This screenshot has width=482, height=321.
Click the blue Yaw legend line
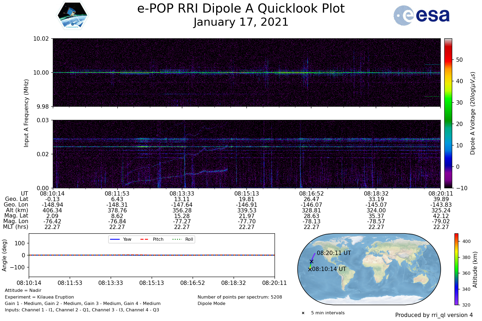coord(115,239)
